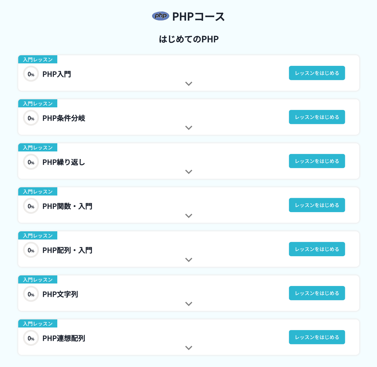
Task: Click the はじめてのPHP heading
Action: (188, 39)
